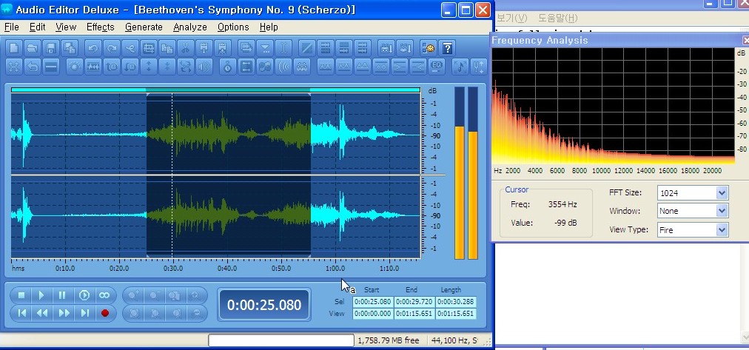The width and height of the screenshot is (749, 350).
Task: Toggle loop playback with infinity button
Action: (104, 295)
